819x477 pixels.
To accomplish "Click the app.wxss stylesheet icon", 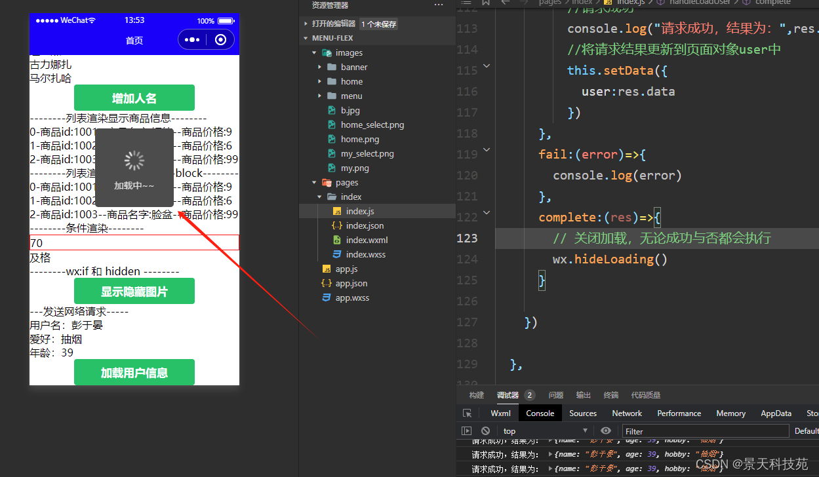I will pyautogui.click(x=327, y=297).
